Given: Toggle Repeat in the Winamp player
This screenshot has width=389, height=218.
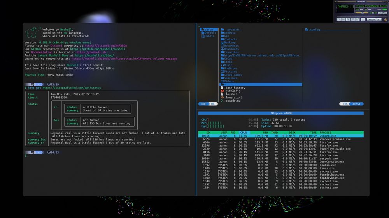Looking at the screenshot, I should click(x=379, y=19).
